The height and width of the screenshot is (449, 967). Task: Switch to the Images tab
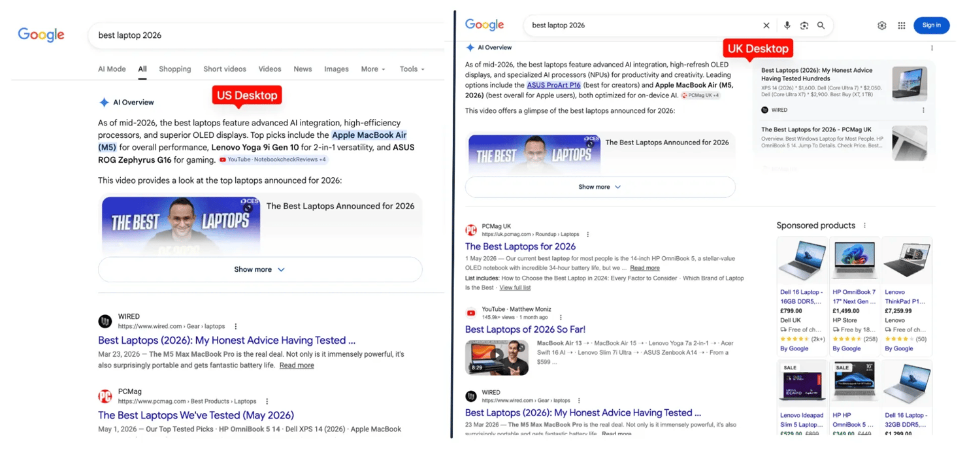click(336, 69)
